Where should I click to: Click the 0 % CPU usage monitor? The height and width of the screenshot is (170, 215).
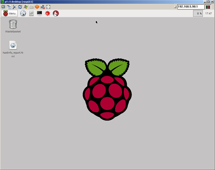[x=198, y=13]
